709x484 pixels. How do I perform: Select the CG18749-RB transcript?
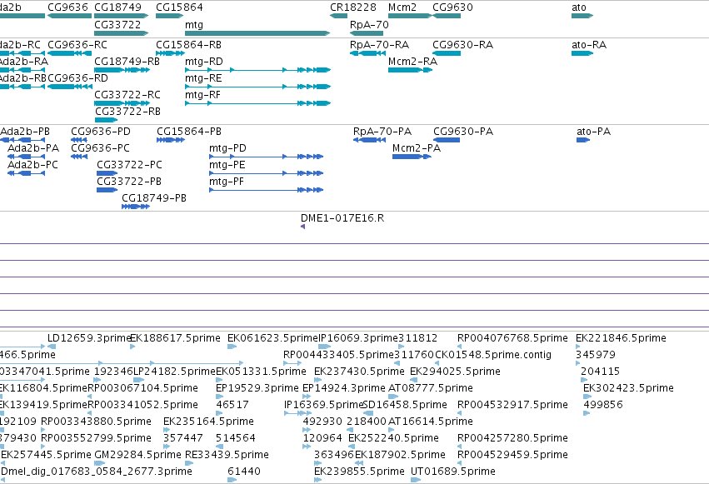pyautogui.click(x=122, y=70)
